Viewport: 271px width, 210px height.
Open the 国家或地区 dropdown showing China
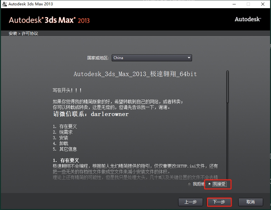point(152,58)
